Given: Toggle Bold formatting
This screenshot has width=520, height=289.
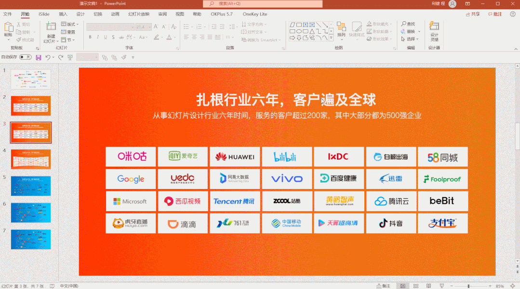Looking at the screenshot, I should [x=90, y=37].
